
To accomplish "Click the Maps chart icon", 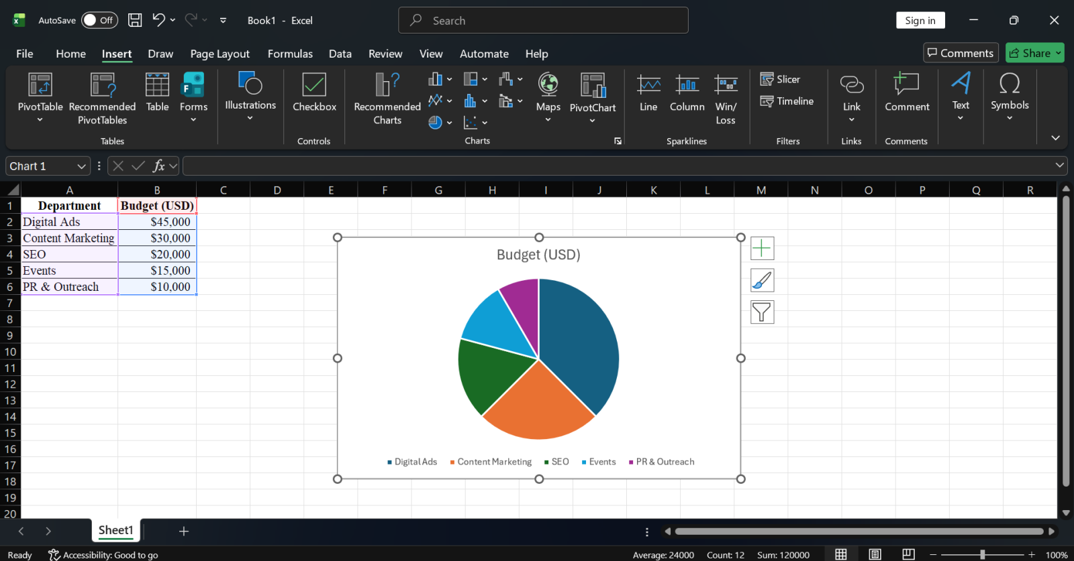I will pos(548,98).
